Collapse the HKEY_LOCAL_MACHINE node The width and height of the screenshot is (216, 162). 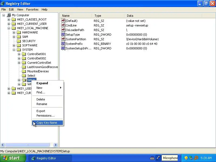9,28
